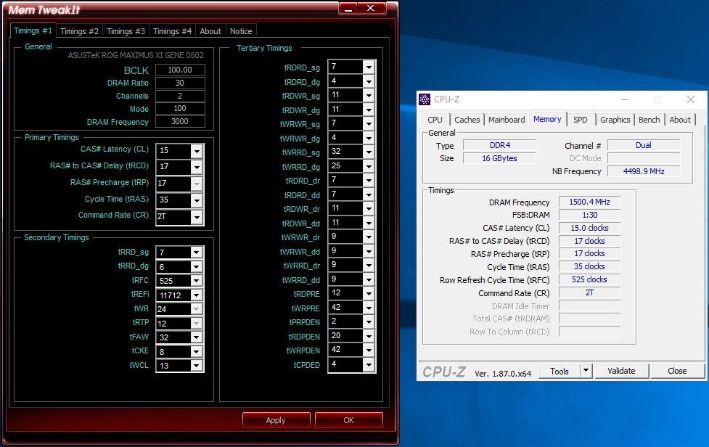Viewport: 709px width, 447px height.
Task: Minimize the CPU-Z window
Action: (x=625, y=99)
